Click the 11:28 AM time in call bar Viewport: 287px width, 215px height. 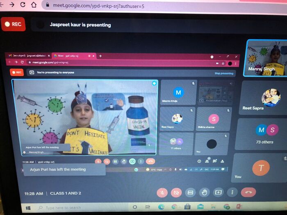(x=34, y=194)
